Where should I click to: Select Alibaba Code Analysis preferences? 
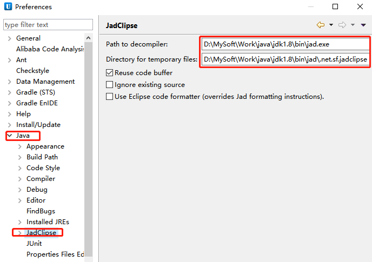[x=50, y=49]
